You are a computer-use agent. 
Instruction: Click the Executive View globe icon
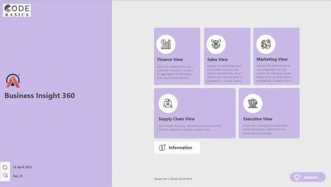(253, 103)
